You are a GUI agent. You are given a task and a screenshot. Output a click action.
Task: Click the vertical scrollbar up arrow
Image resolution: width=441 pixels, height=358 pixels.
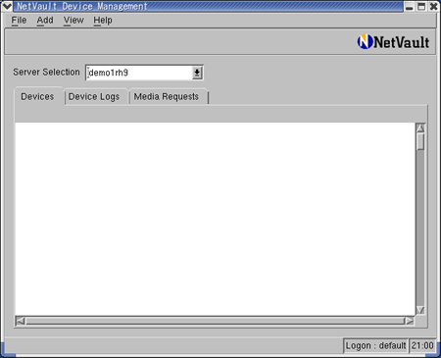420,128
